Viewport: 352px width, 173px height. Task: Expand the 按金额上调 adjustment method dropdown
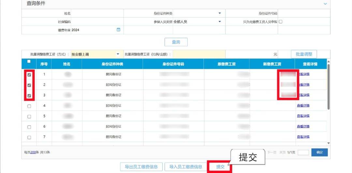click(118, 54)
